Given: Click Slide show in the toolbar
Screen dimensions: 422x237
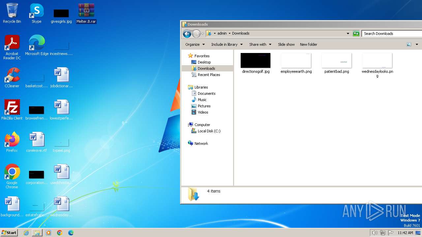Looking at the screenshot, I should (x=286, y=44).
